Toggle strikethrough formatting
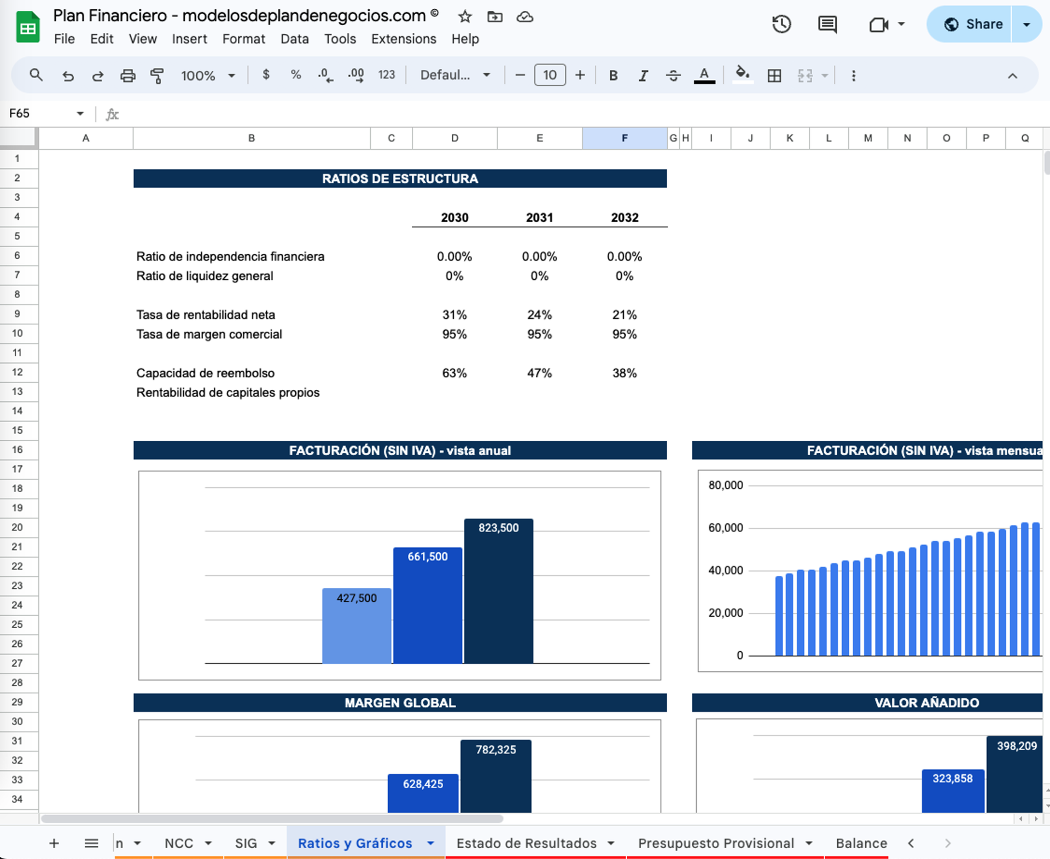Image resolution: width=1050 pixels, height=859 pixels. (673, 75)
